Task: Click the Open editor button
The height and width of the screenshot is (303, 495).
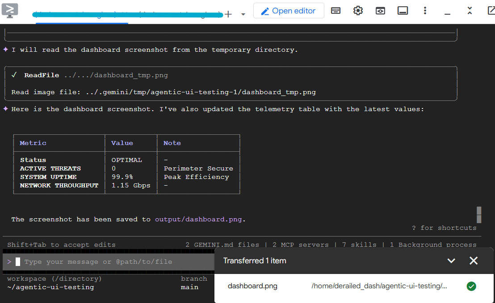Action: tap(289, 11)
